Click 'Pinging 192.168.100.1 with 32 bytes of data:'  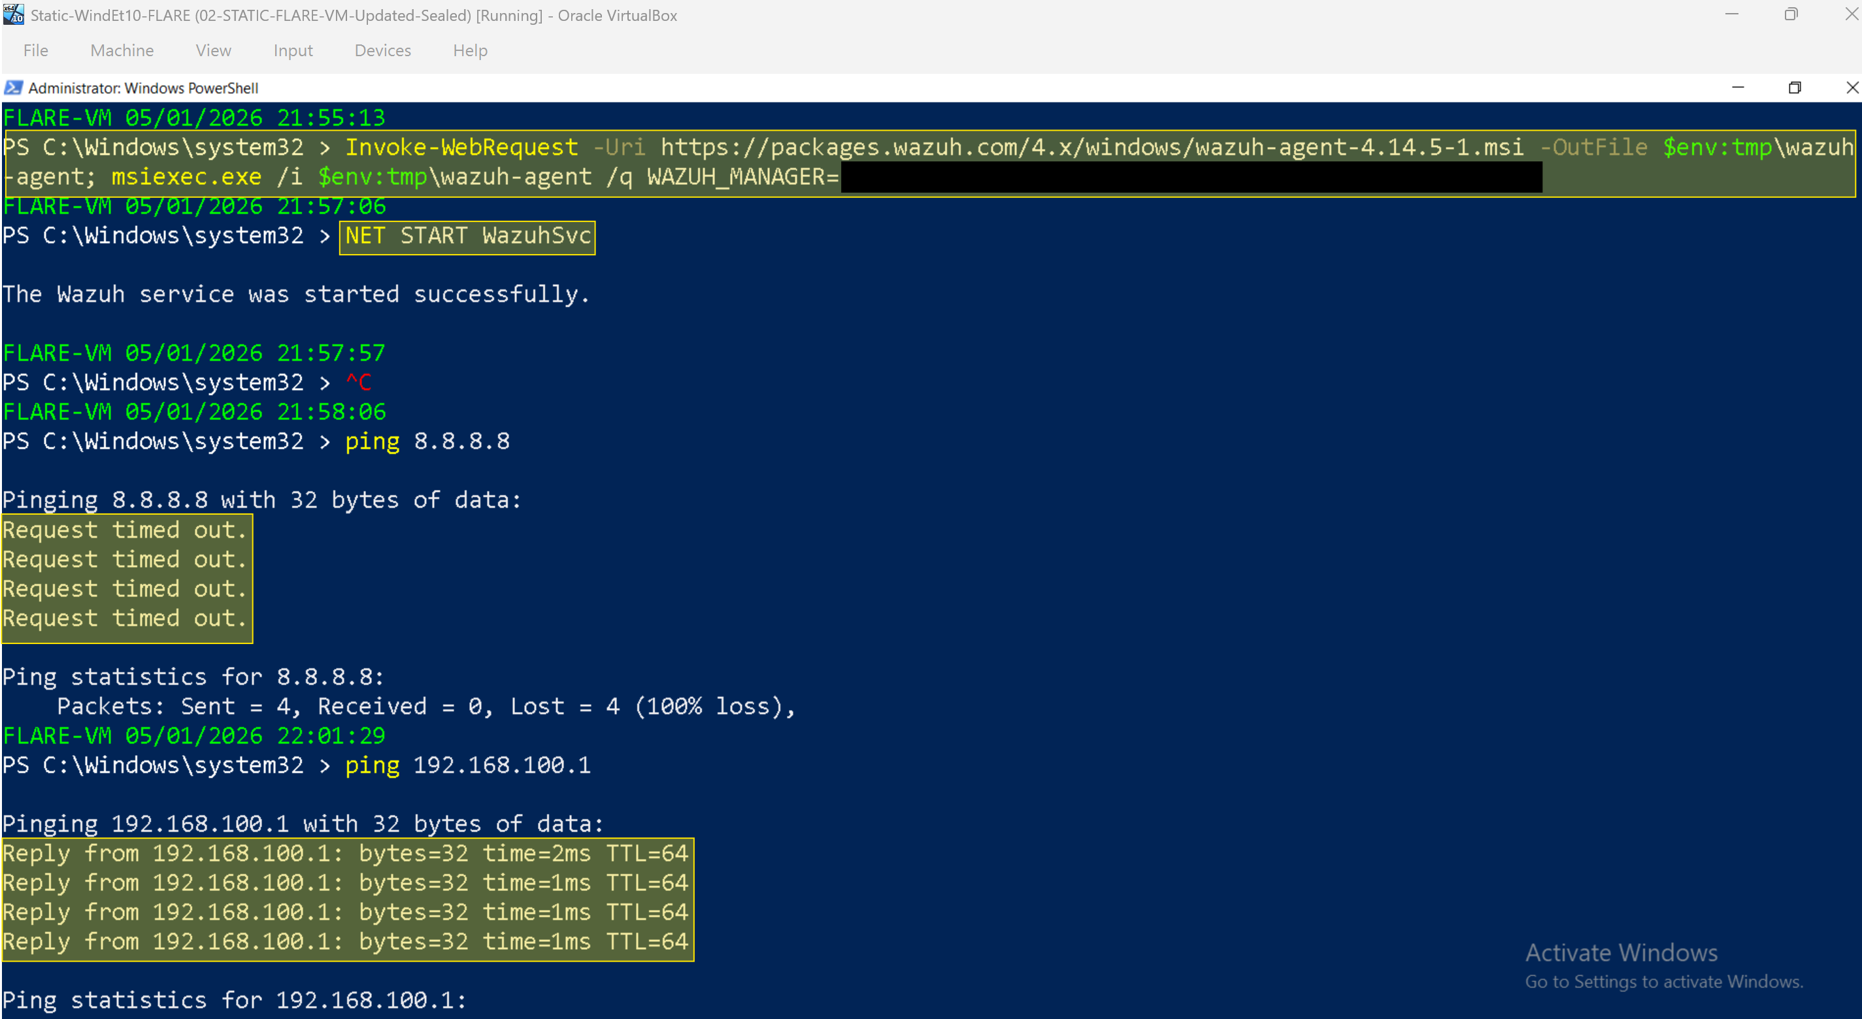pyautogui.click(x=303, y=824)
